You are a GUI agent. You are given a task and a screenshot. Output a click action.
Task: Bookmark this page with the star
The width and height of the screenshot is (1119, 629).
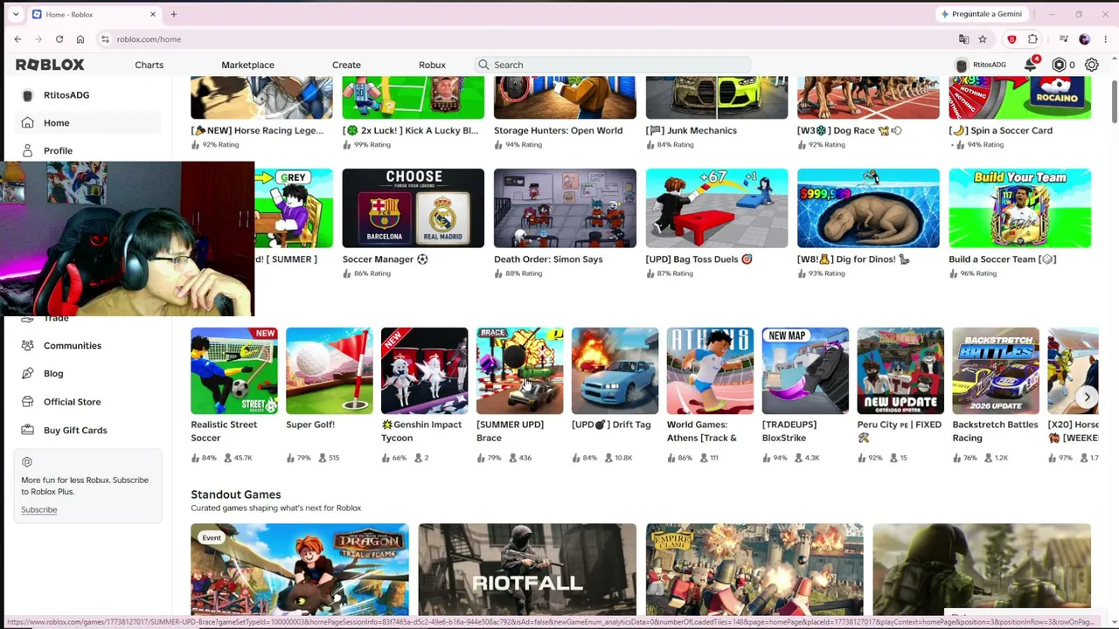(983, 39)
